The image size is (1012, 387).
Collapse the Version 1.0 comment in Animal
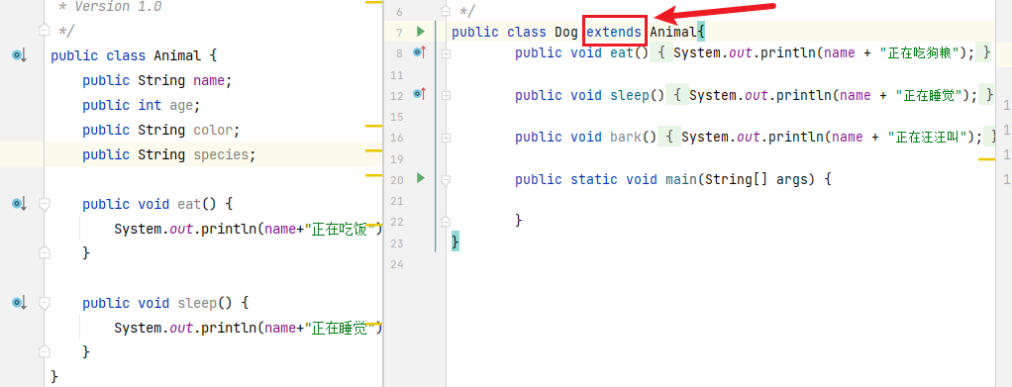point(44,30)
